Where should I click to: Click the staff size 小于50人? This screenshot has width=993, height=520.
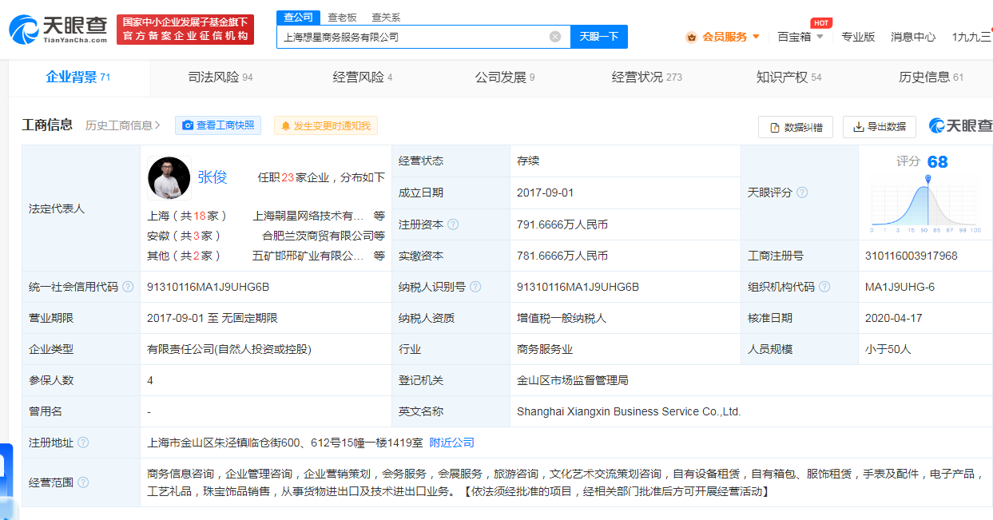pos(888,349)
